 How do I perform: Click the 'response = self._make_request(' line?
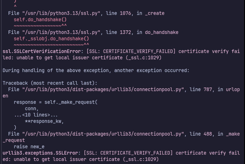point(55,102)
